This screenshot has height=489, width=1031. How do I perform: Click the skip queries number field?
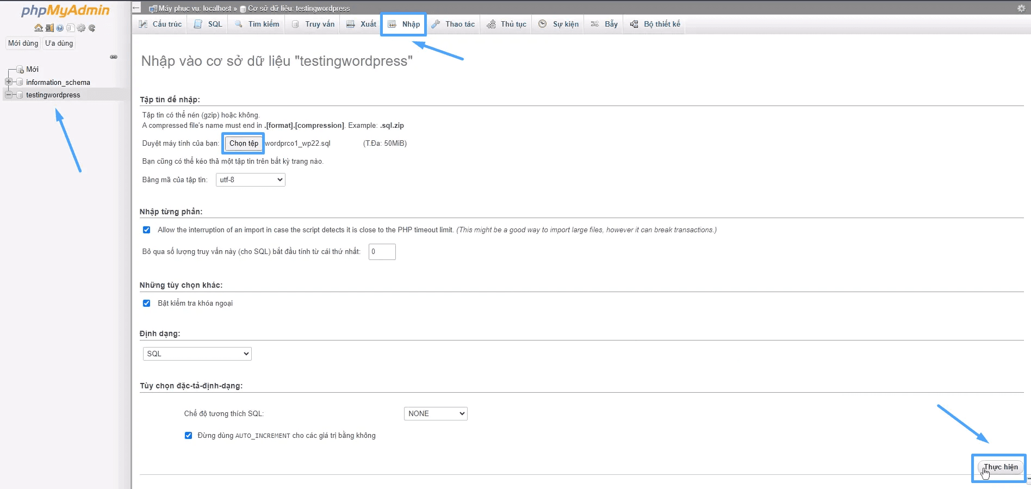point(382,251)
